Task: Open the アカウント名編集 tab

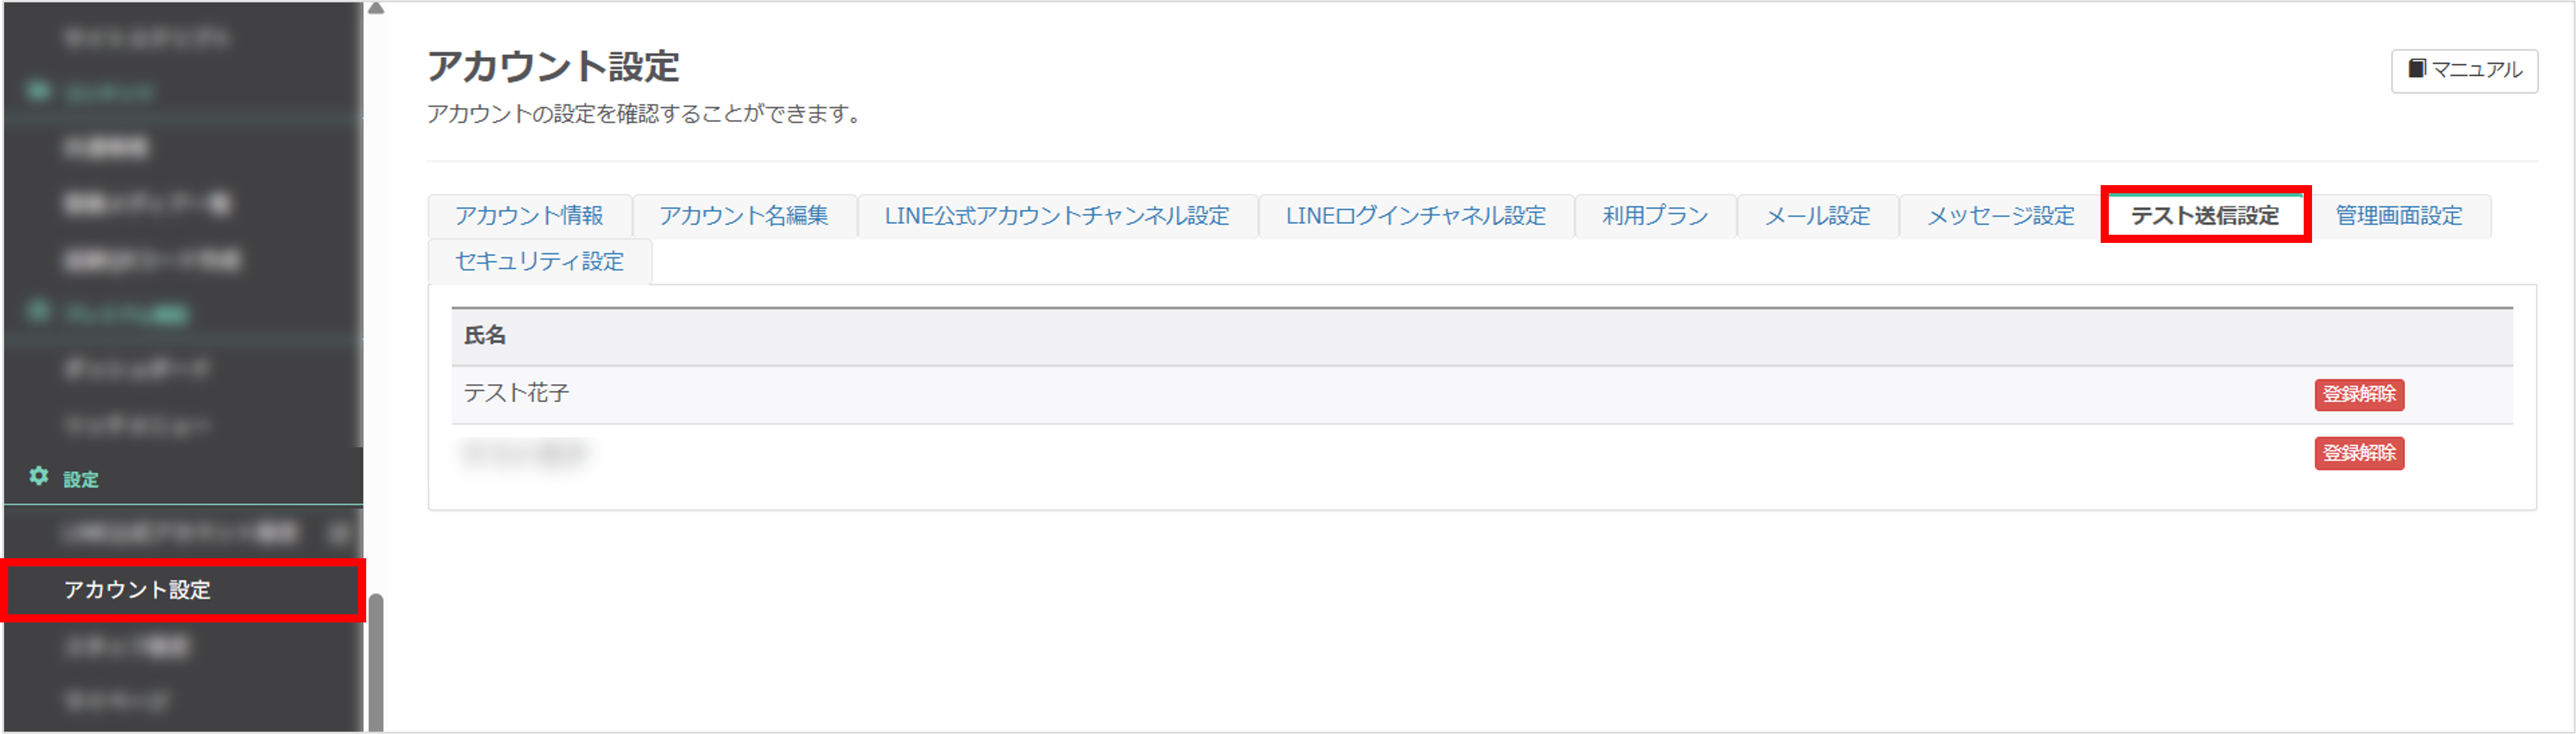Action: click(x=744, y=216)
